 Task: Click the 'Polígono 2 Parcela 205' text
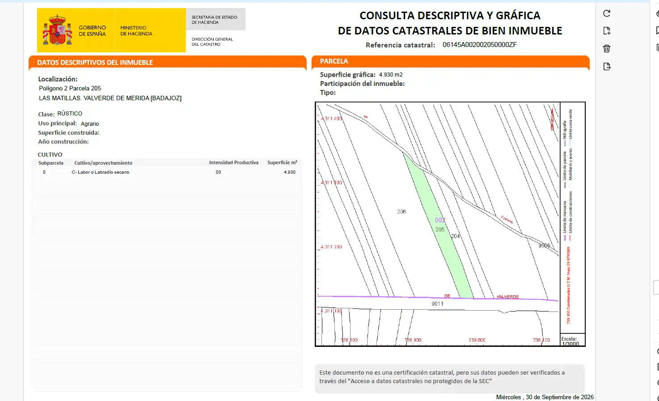click(x=70, y=89)
